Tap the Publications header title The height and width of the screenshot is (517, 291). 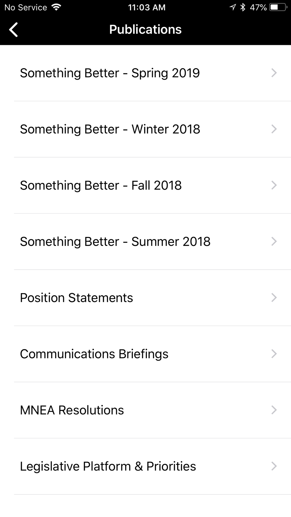click(x=145, y=29)
